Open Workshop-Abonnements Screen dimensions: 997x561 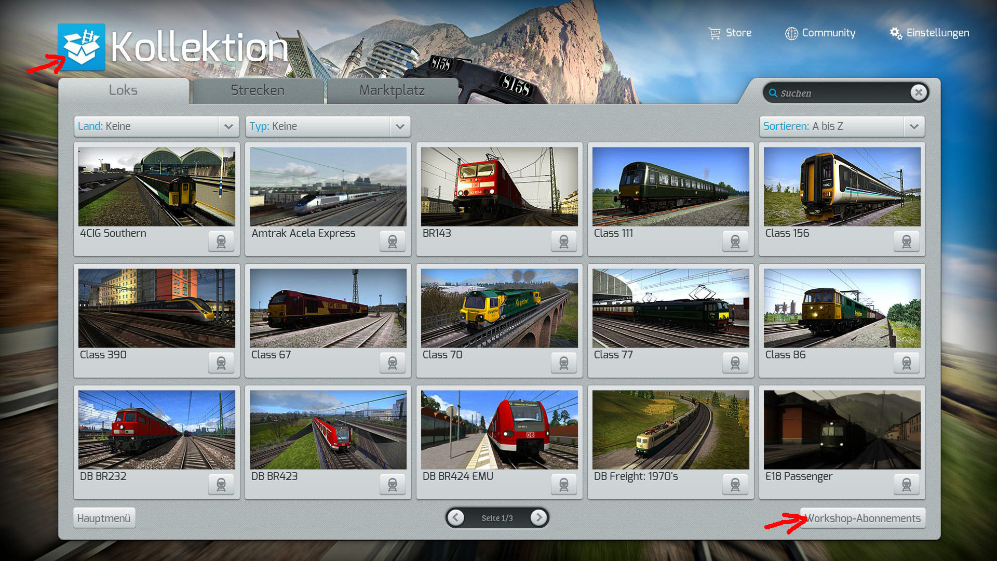click(x=863, y=518)
